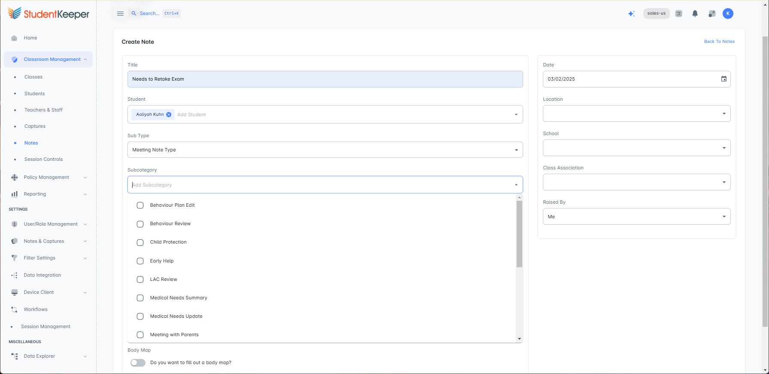Click the page vertical scrollbar thumb
This screenshot has height=374, width=769.
(765, 182)
